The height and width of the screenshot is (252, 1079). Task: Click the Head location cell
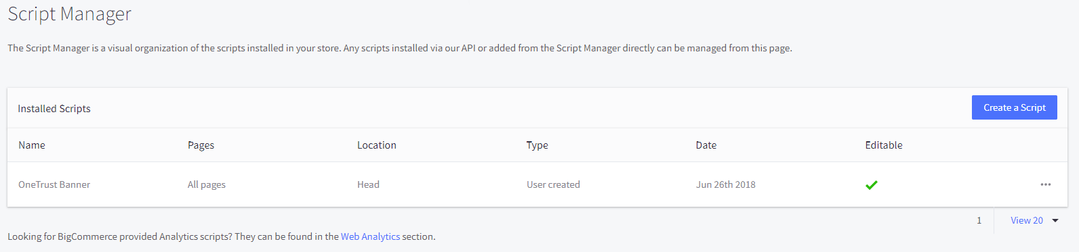(368, 184)
